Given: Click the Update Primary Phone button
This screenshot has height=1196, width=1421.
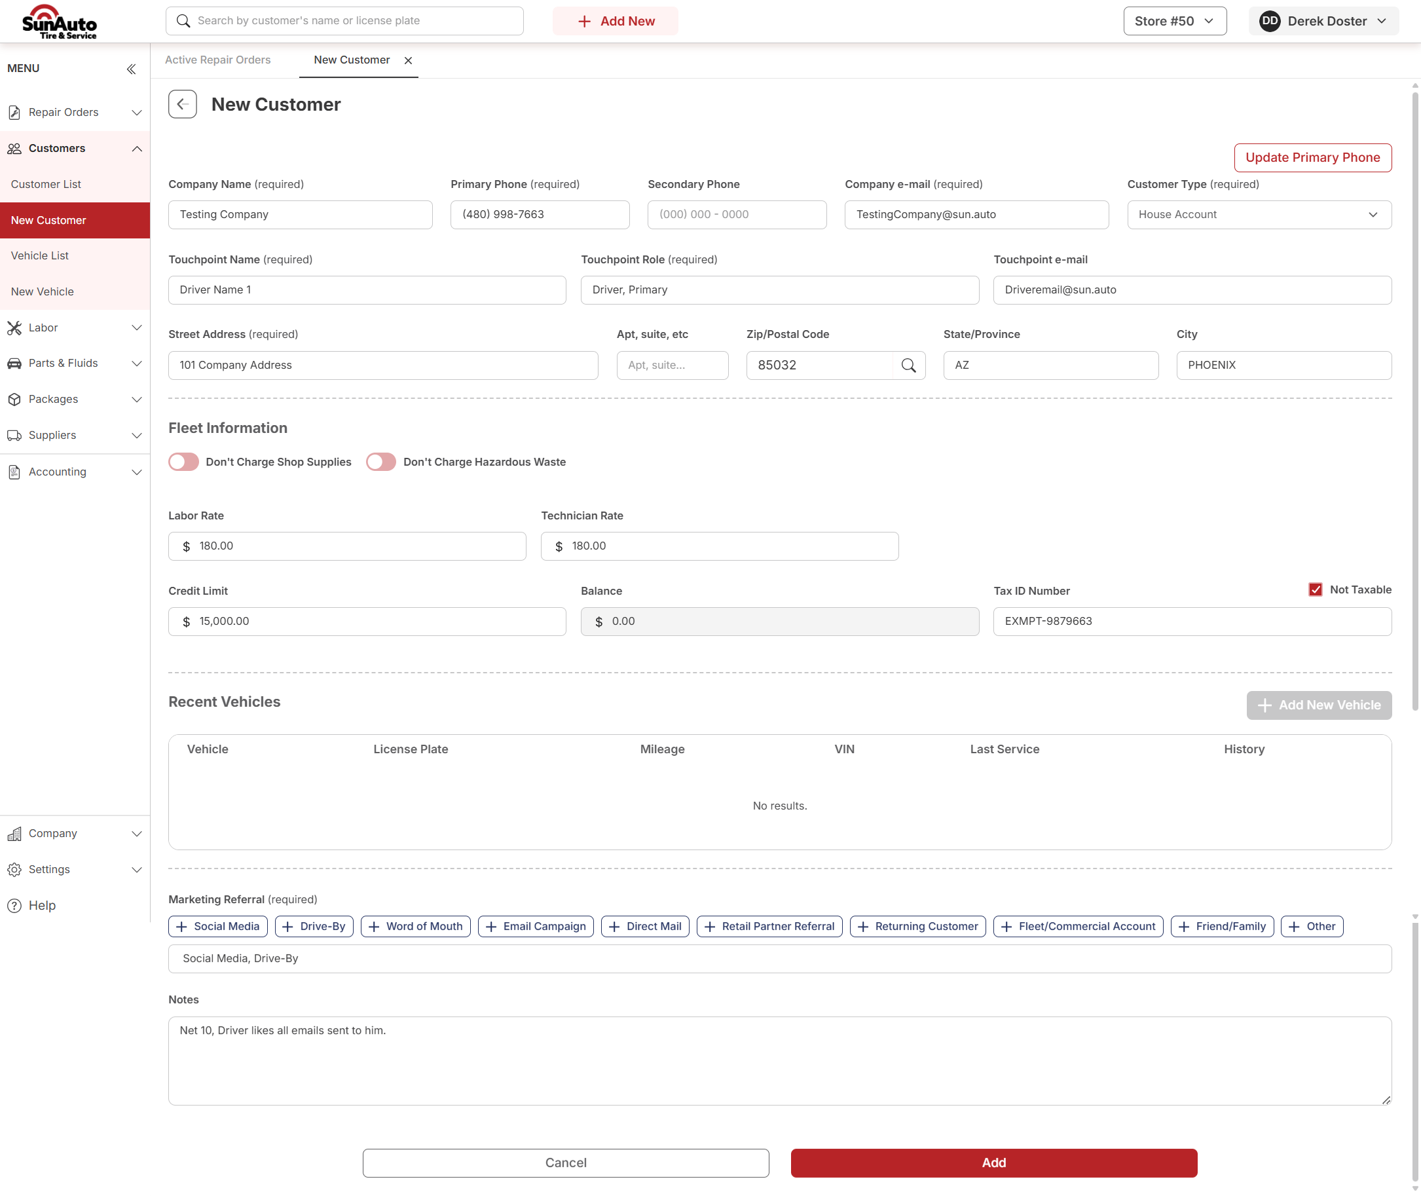Looking at the screenshot, I should (1312, 158).
